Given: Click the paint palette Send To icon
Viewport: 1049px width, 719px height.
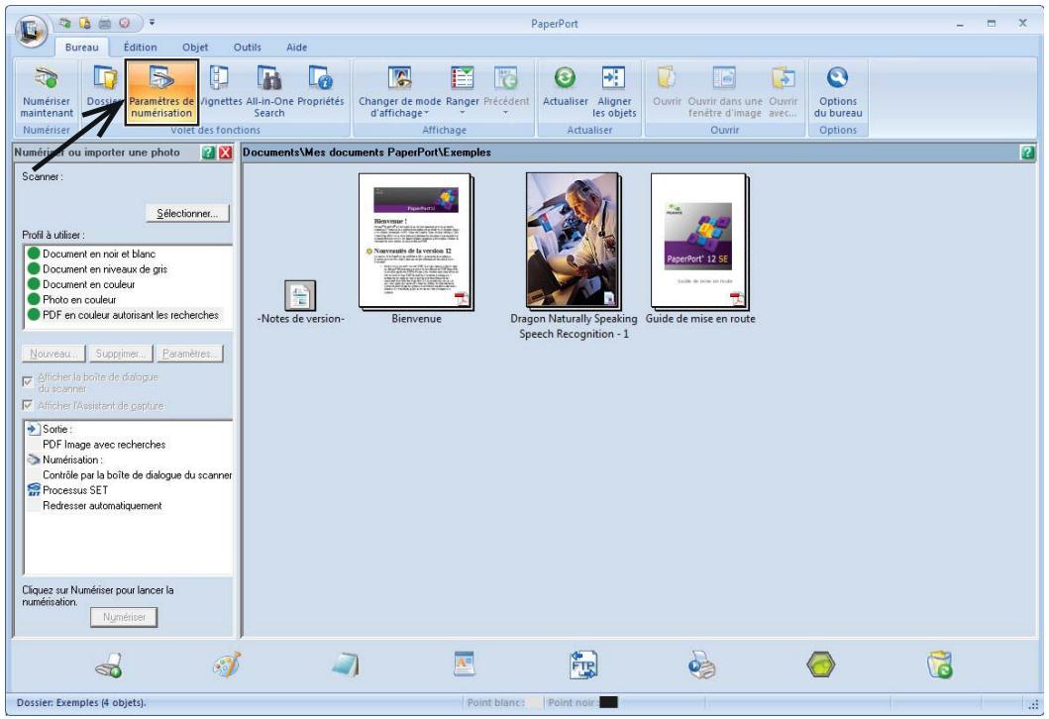Looking at the screenshot, I should [x=228, y=666].
